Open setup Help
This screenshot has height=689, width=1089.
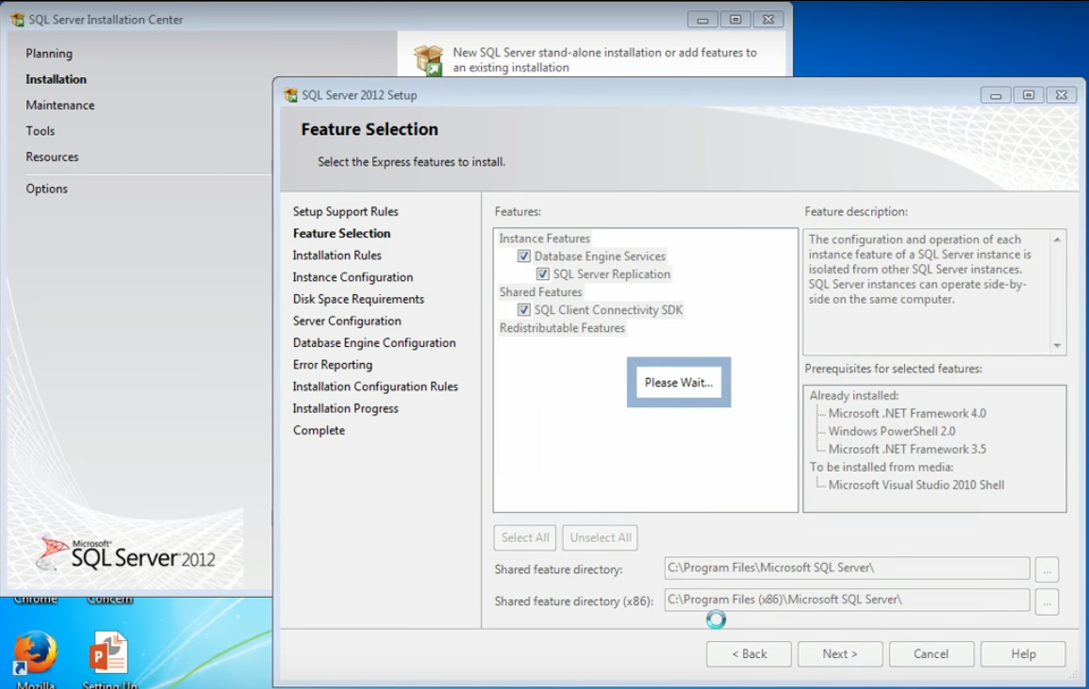coord(1023,653)
